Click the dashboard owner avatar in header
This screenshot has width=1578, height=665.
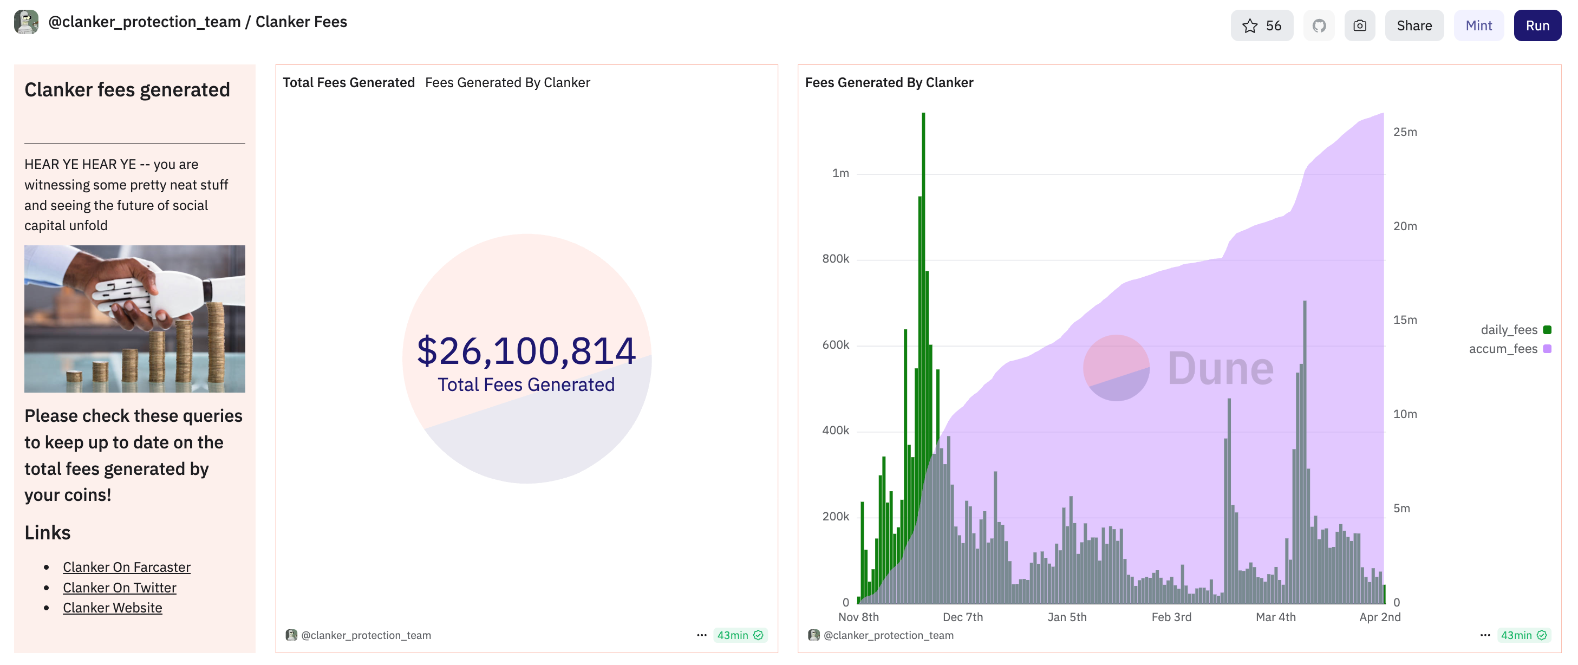(27, 22)
